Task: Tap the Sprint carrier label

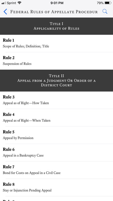Action: tap(12, 3)
